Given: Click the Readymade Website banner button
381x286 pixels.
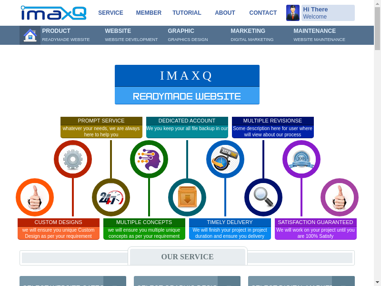Looking at the screenshot, I should pyautogui.click(x=187, y=96).
